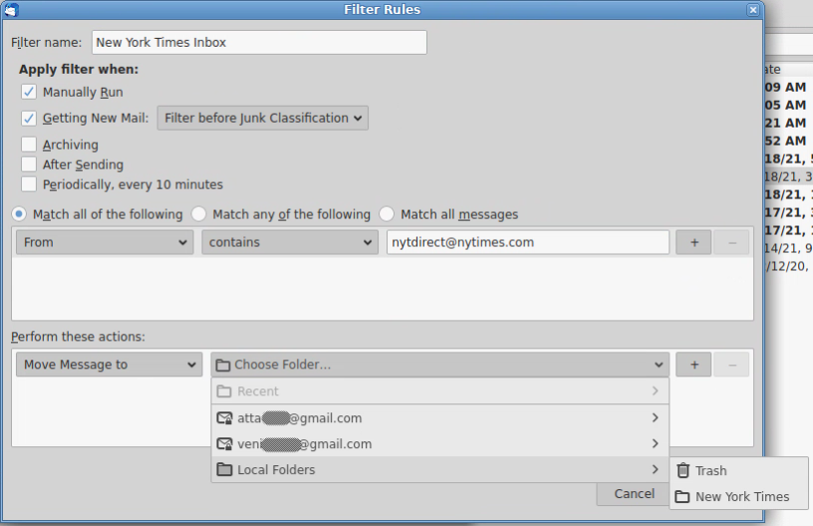Expand the atta gmail account submenu arrow
Viewport: 813px width, 526px height.
656,417
